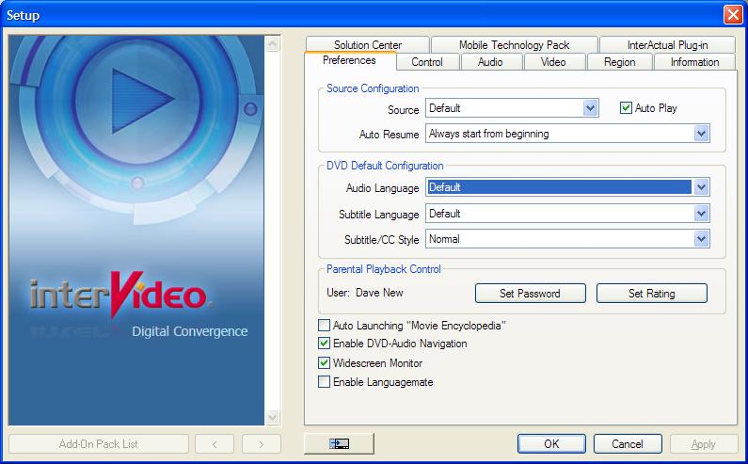Click the previous add-on arrow button

215,444
